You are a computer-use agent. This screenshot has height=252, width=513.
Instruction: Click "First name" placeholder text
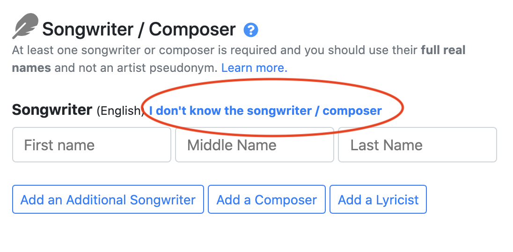click(59, 145)
